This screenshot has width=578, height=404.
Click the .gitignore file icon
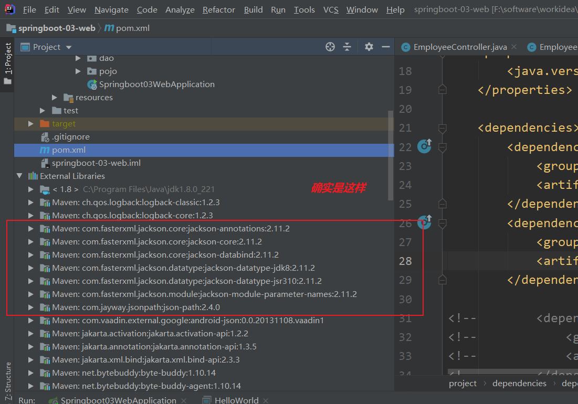coord(45,137)
